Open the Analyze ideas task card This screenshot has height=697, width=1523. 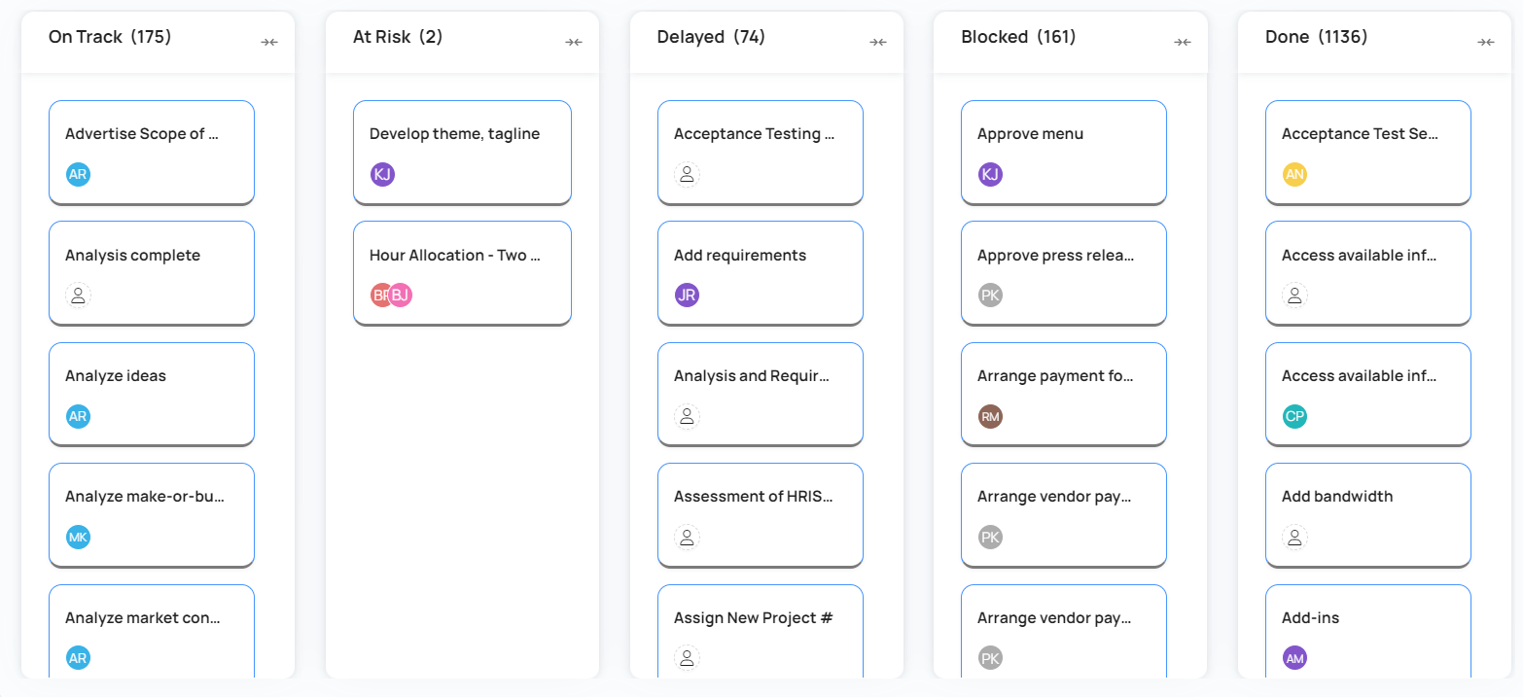[151, 394]
